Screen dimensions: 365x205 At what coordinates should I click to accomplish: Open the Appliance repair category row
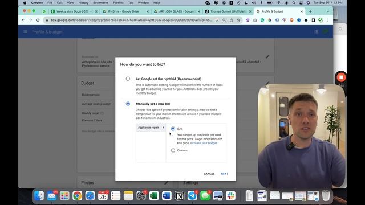[x=151, y=128]
